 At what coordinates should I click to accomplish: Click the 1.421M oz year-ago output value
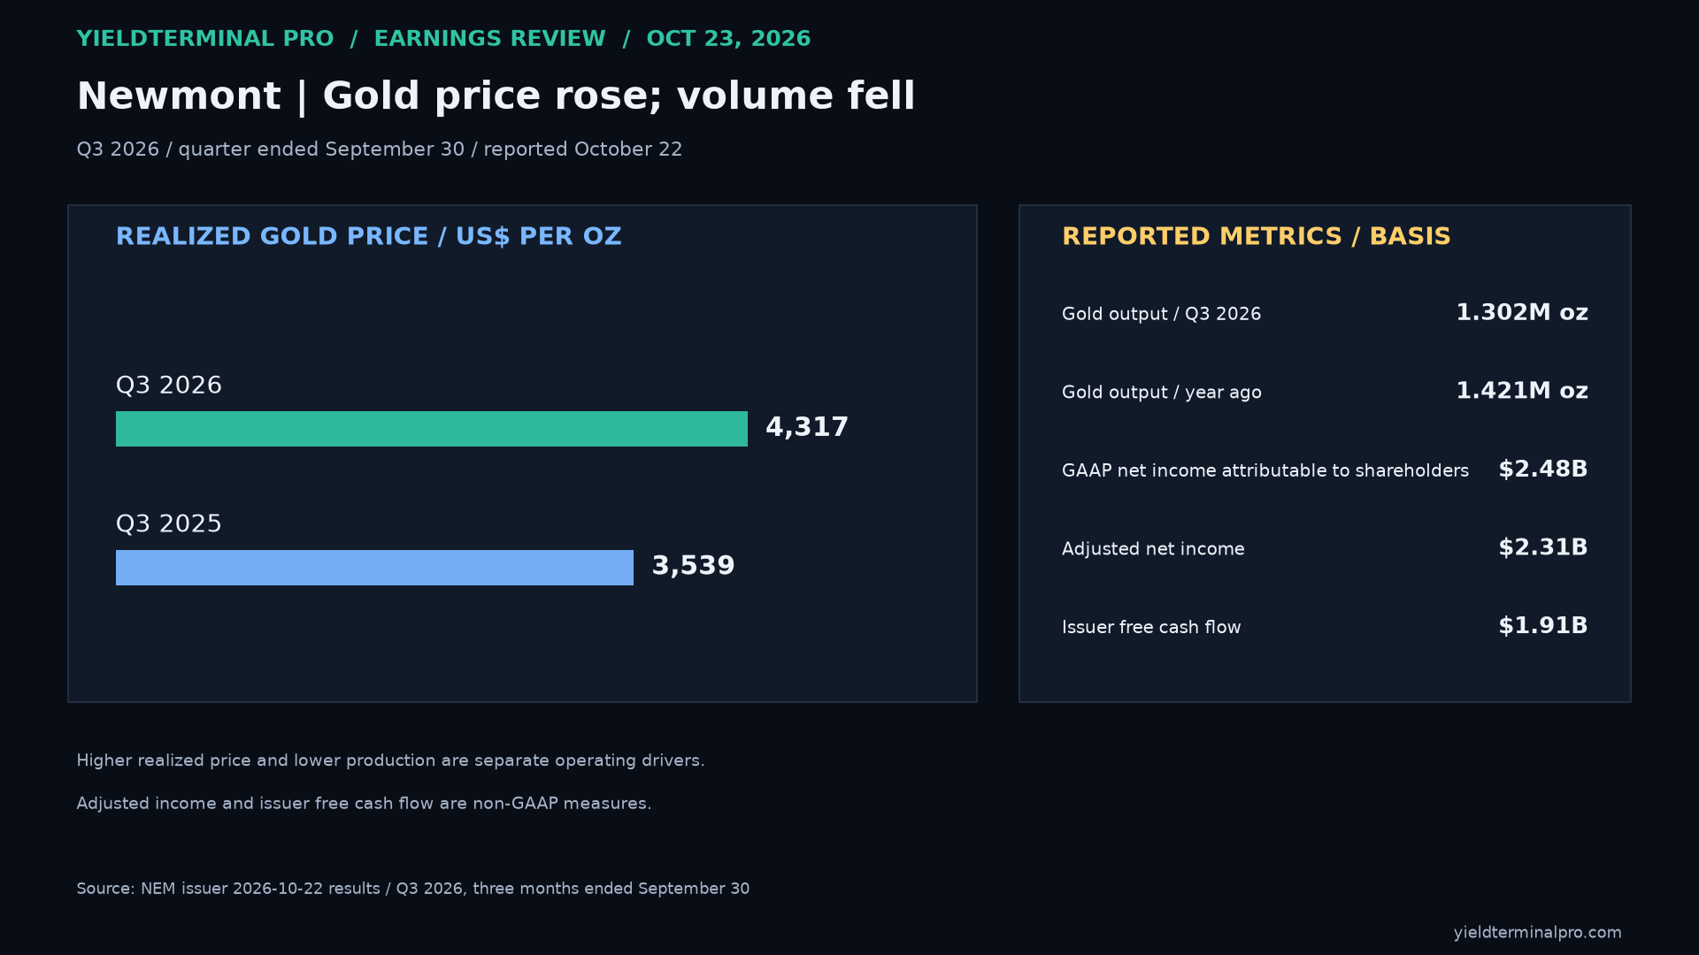(1522, 391)
